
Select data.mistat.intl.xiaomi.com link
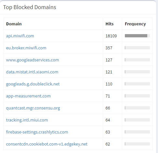point(32,72)
